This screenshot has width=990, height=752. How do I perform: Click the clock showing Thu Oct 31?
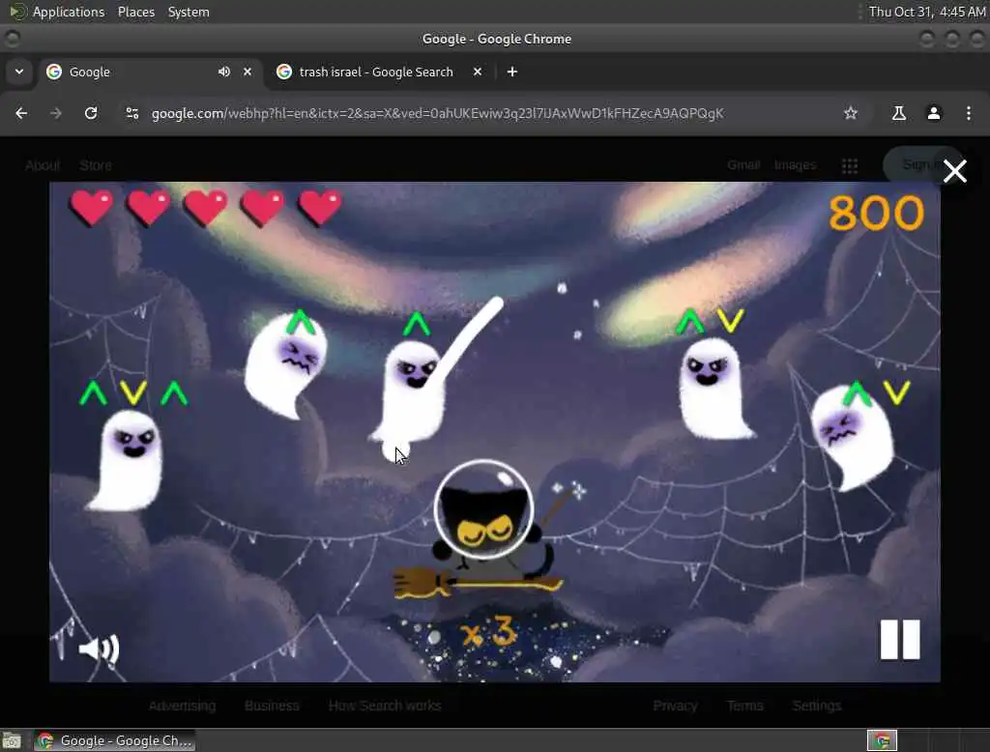[x=926, y=12]
